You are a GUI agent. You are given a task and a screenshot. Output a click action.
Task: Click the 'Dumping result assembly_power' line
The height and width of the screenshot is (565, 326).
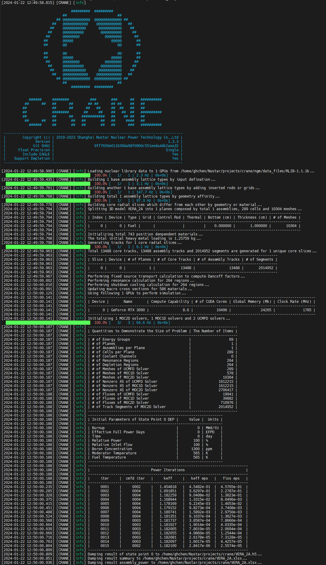(175, 563)
